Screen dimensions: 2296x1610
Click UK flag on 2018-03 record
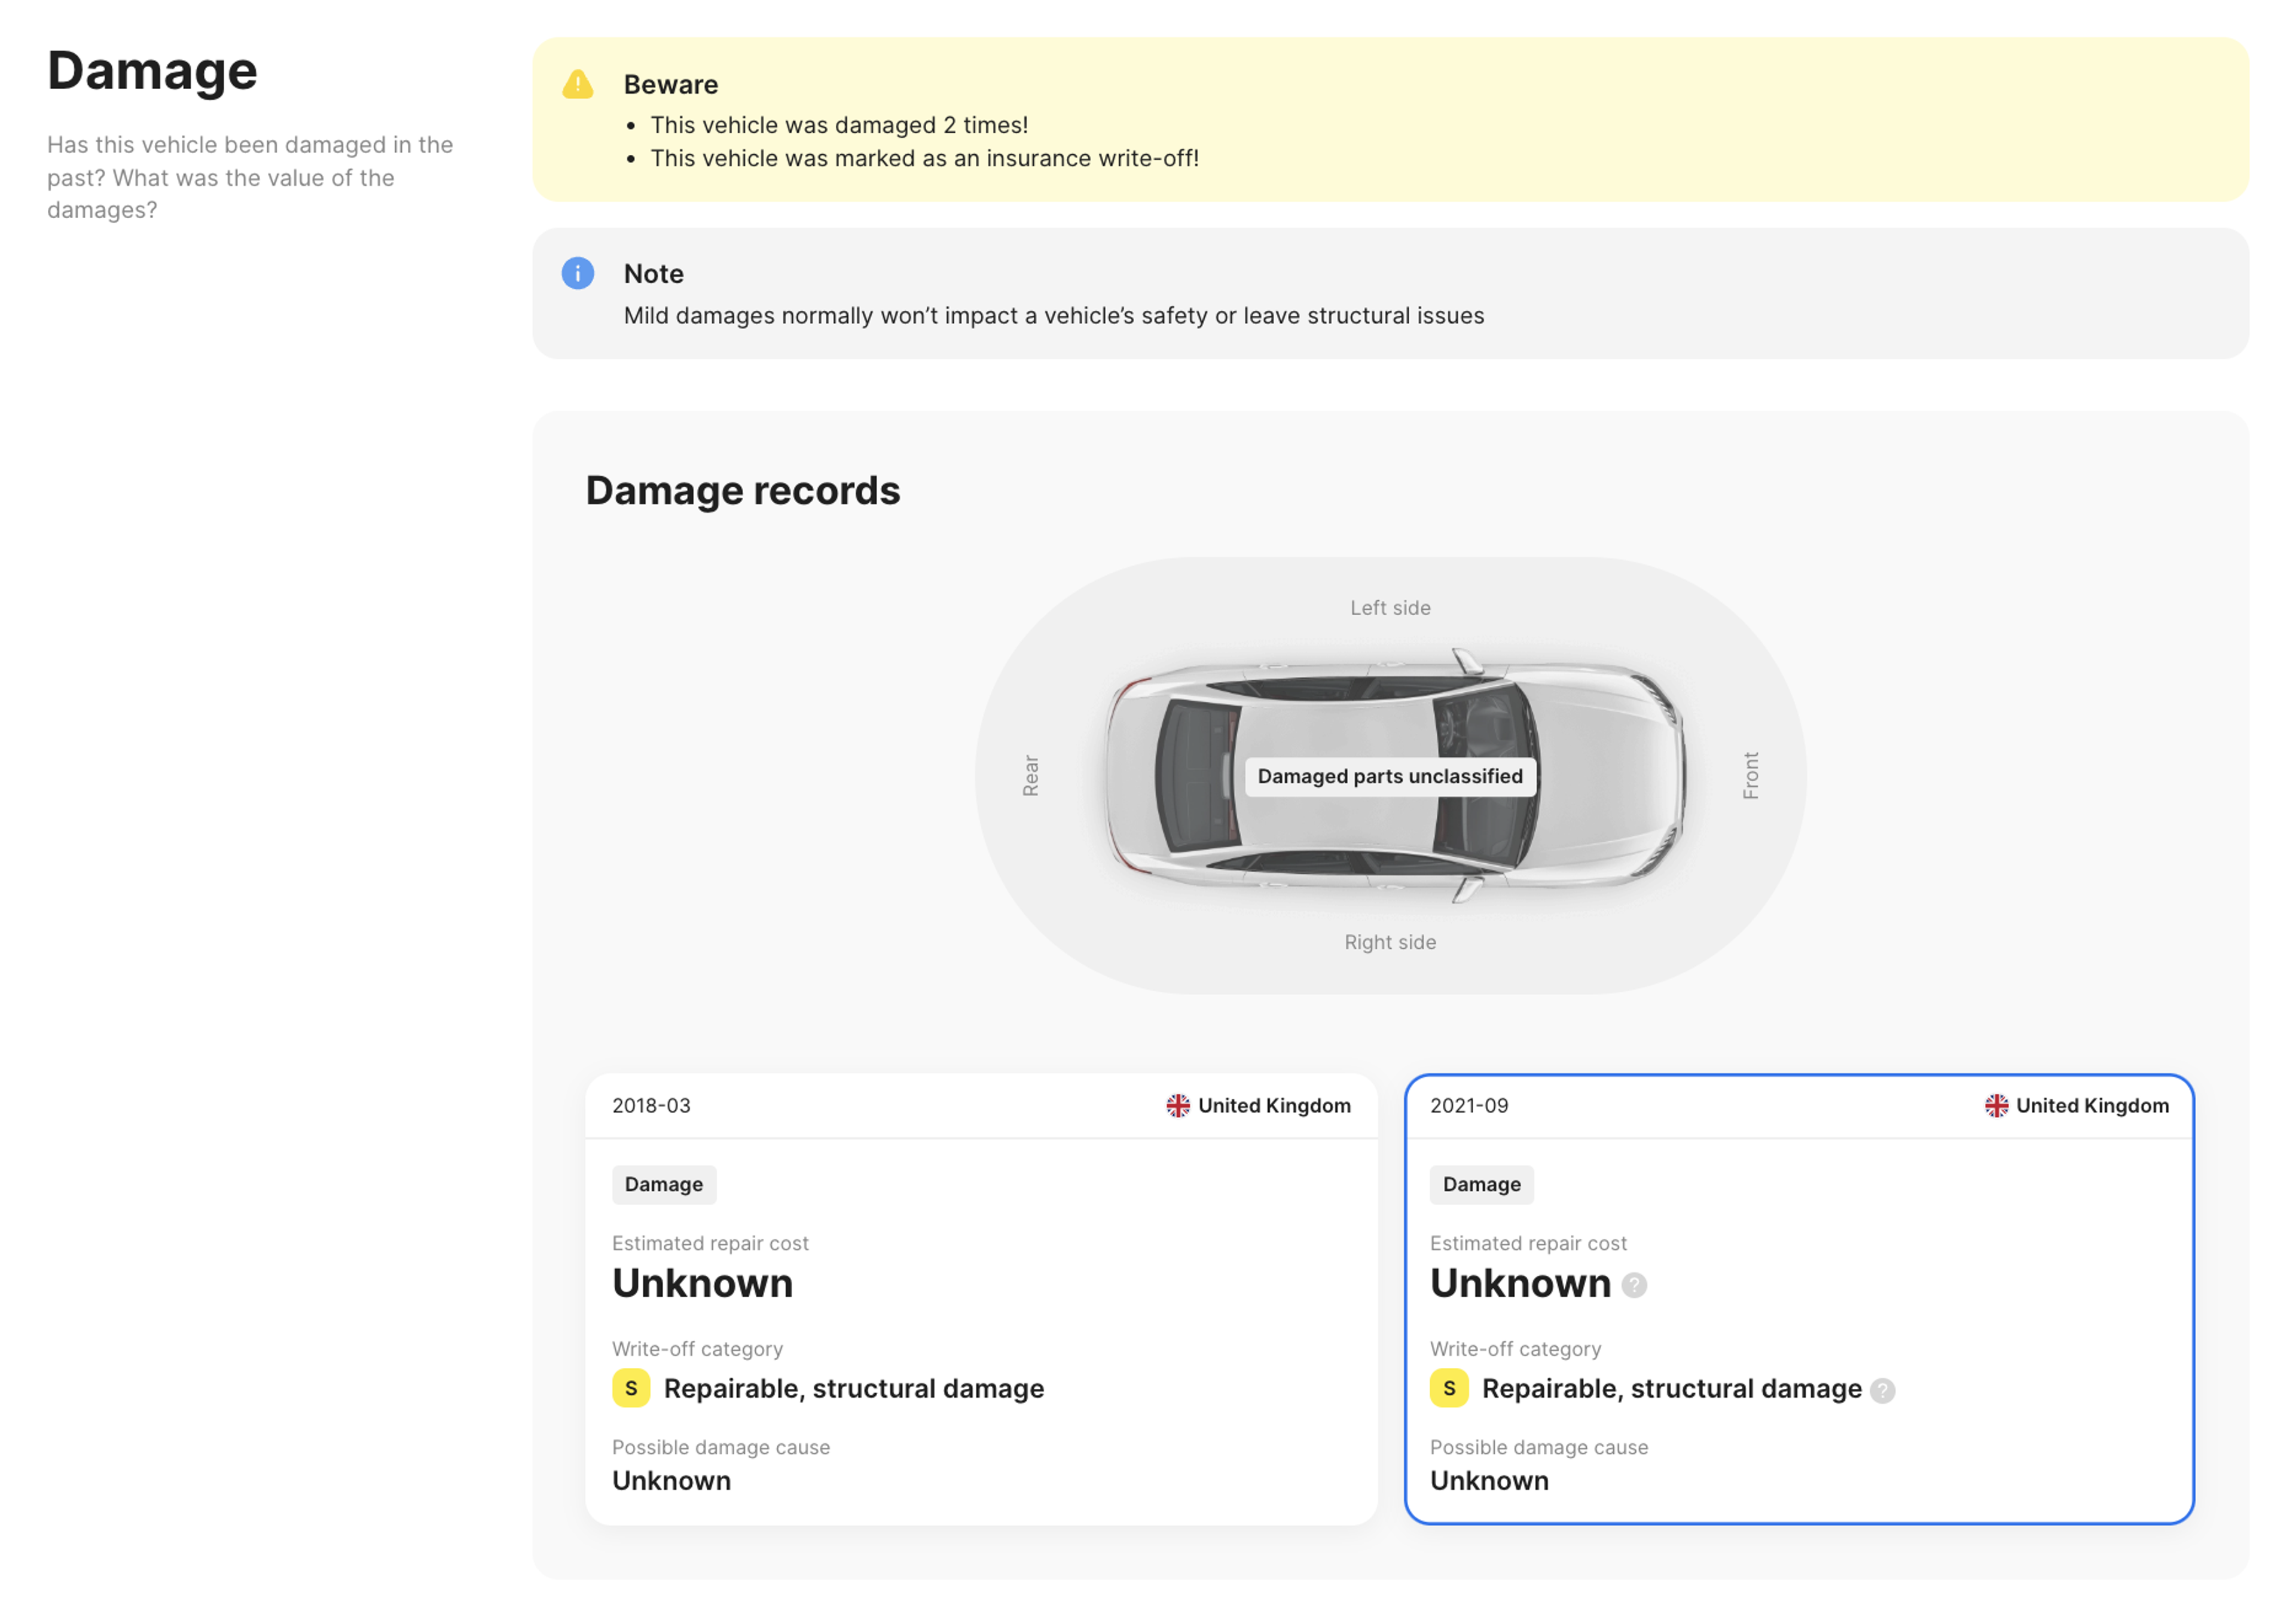(1178, 1106)
